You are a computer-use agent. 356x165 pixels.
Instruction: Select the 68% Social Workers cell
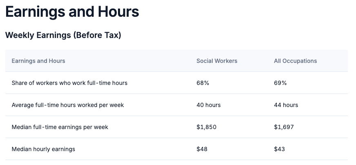point(203,83)
